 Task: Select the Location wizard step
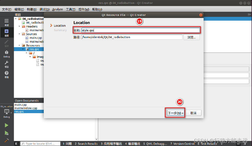[59, 26]
